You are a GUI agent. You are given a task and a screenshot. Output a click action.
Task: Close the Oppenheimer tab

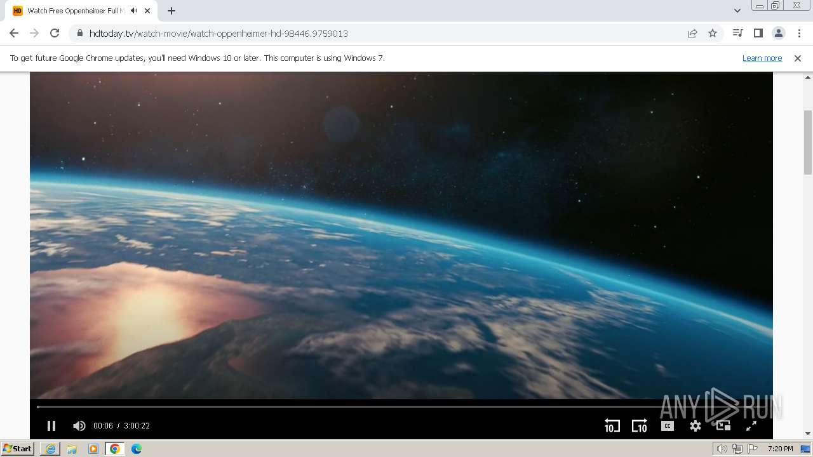pos(147,11)
